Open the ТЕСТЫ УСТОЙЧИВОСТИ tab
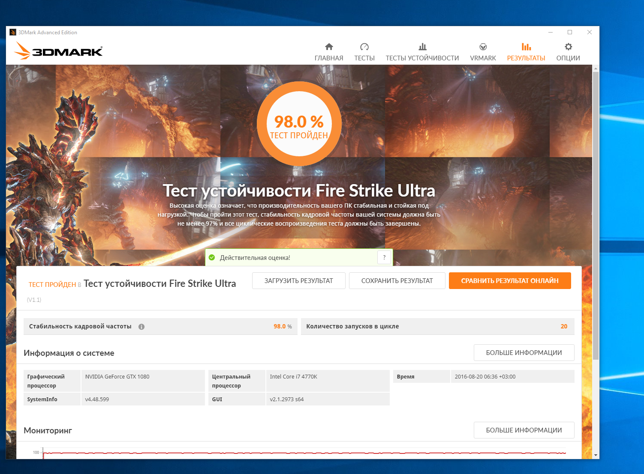Viewport: 644px width, 474px height. point(422,58)
